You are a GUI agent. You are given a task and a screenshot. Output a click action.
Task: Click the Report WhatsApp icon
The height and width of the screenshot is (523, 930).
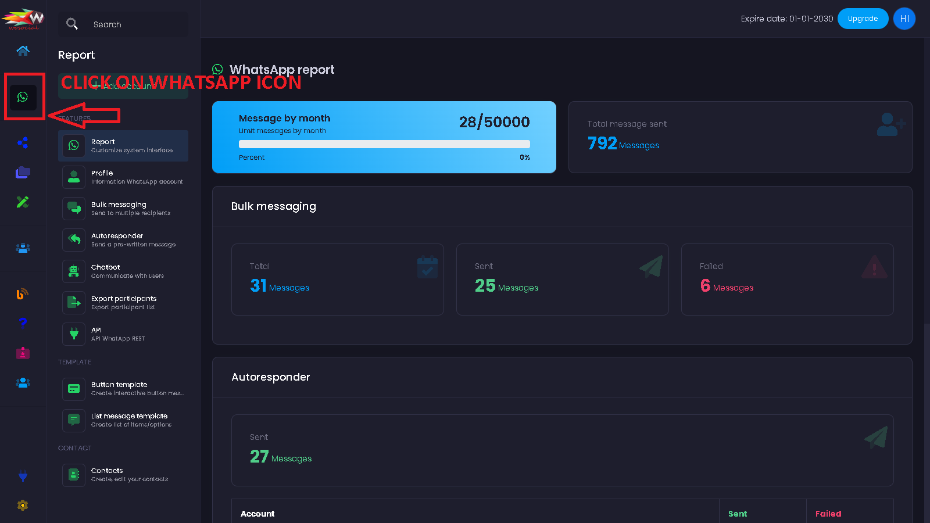tap(74, 145)
